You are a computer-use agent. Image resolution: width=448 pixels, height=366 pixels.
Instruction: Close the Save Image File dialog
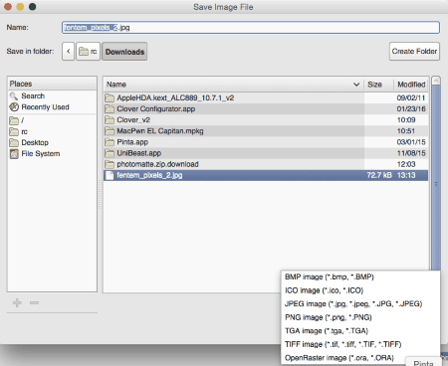coord(8,7)
